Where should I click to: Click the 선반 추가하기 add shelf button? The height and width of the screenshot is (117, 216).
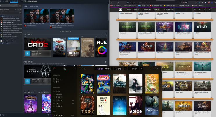tap(65, 32)
